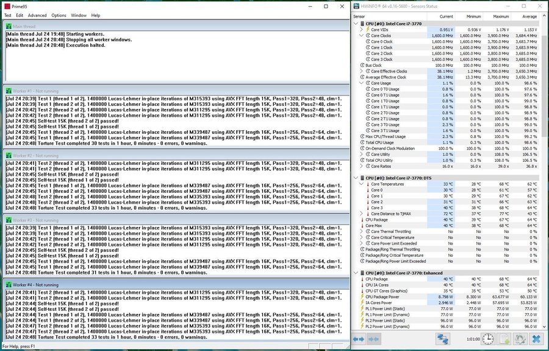Click the Worker #1 window icon

point(9,91)
